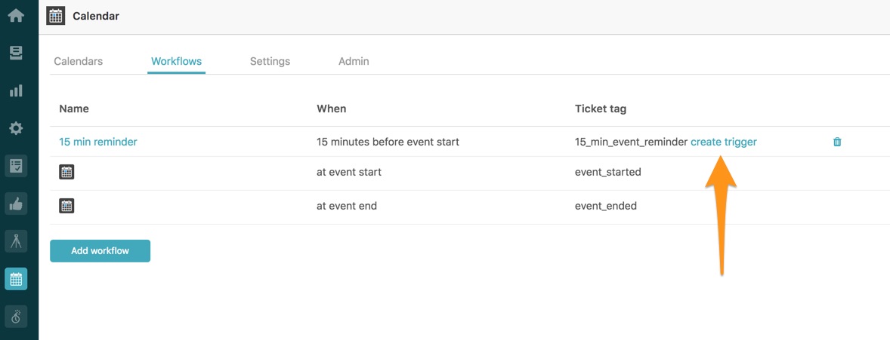Click the Add workflow button

coord(100,251)
